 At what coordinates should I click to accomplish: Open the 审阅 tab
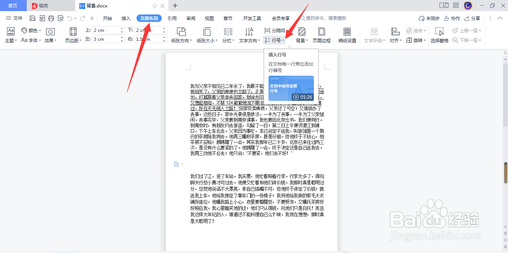click(x=191, y=18)
